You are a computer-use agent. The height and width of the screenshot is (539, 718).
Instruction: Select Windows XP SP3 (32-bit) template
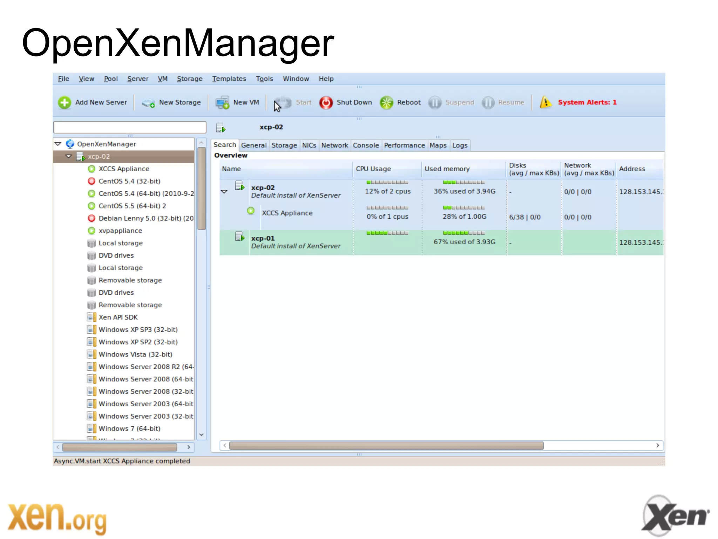pos(138,330)
